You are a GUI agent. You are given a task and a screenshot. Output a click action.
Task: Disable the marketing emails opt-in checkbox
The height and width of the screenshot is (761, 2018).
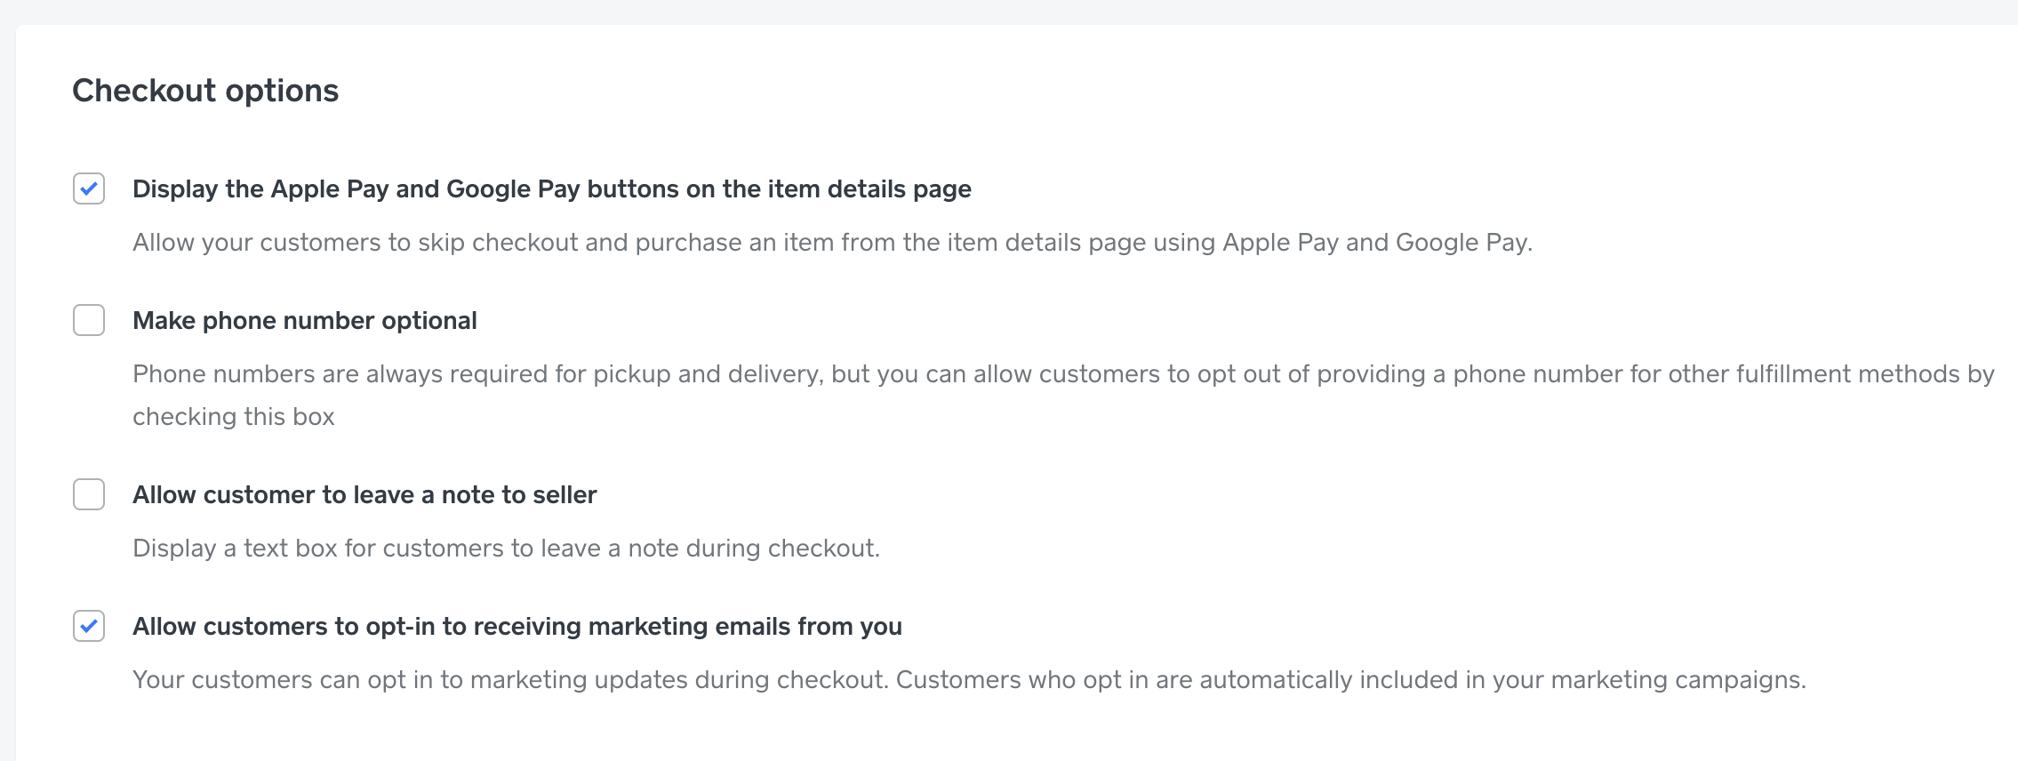pos(89,626)
